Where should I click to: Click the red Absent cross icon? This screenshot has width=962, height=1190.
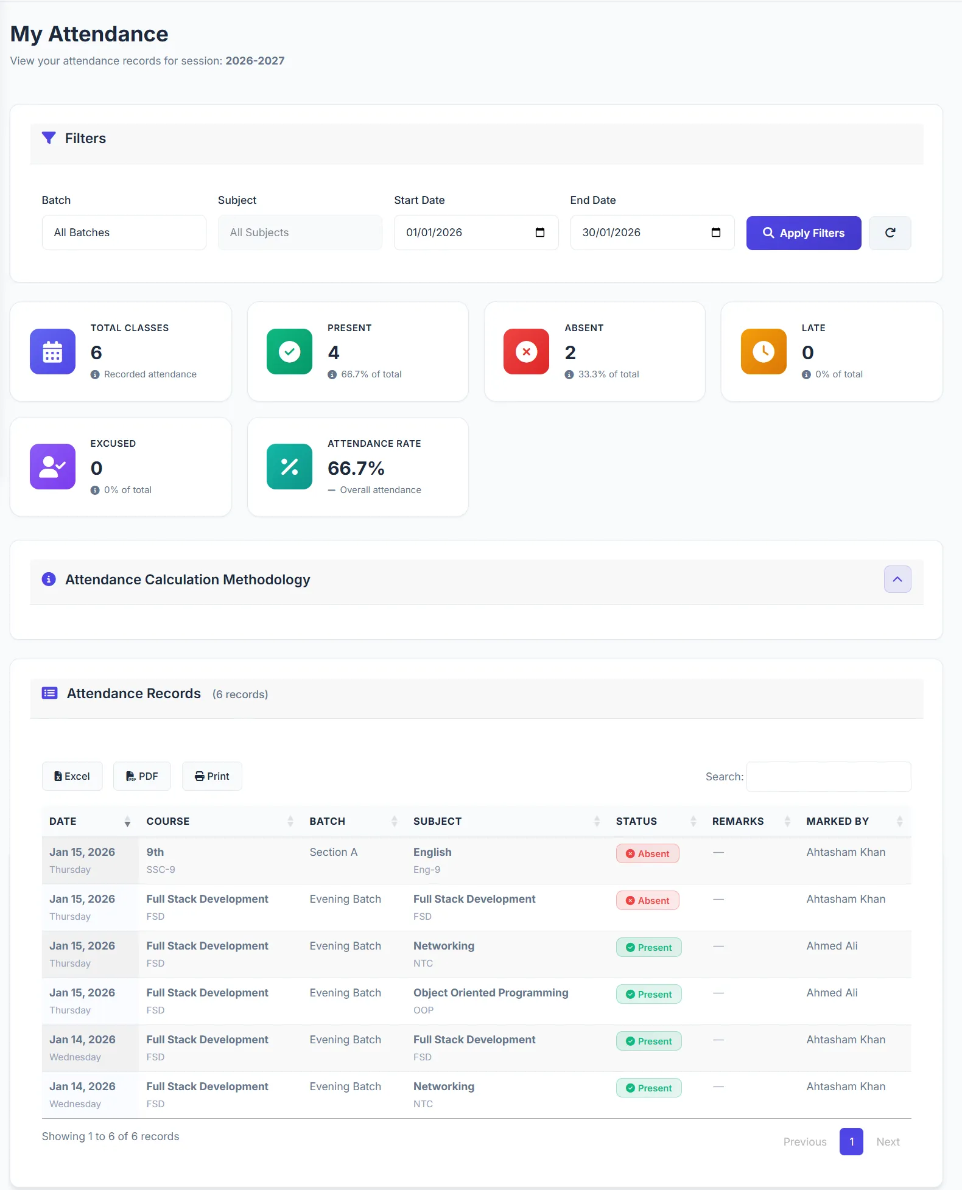tap(526, 352)
